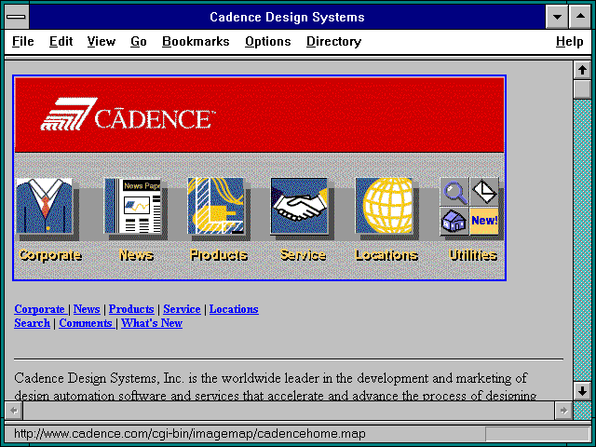Open the Locations globe icon
This screenshot has height=447, width=596.
[384, 206]
